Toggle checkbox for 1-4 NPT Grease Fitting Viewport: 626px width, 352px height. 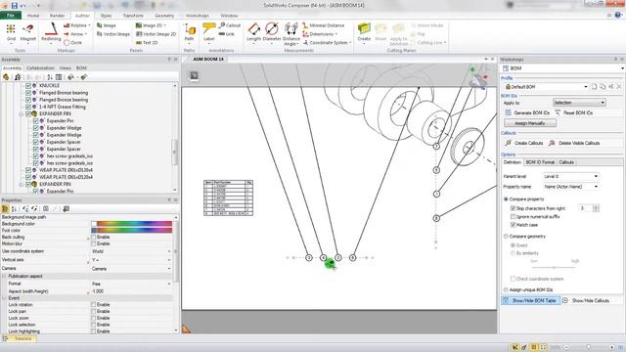28,107
